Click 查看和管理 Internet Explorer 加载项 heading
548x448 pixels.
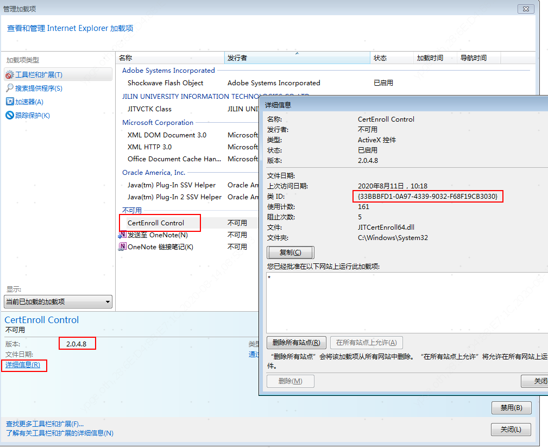(x=70, y=28)
